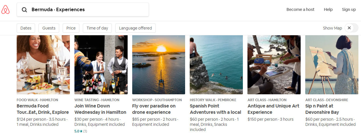This screenshot has height=133, width=361.
Task: Click the magnifying glass search icon
Action: [24, 10]
